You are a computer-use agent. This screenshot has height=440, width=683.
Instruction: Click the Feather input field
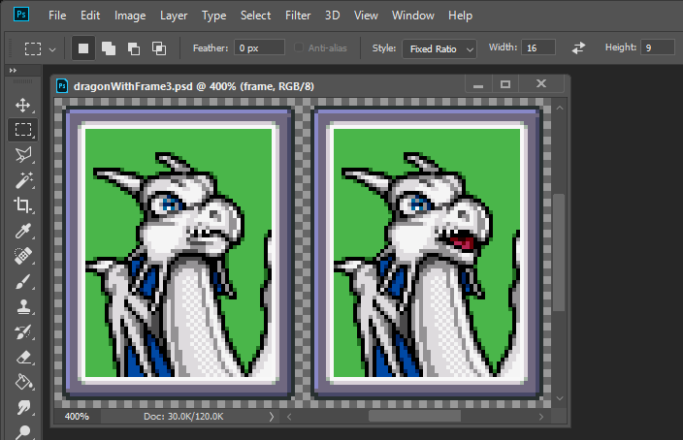point(259,47)
